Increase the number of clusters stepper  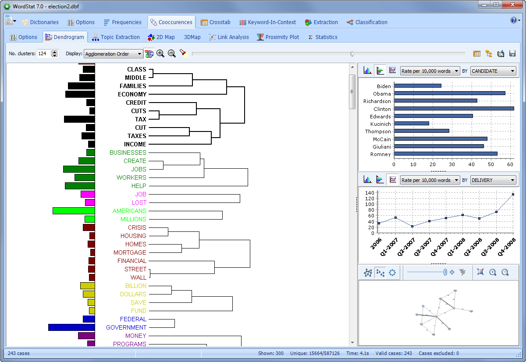54,52
